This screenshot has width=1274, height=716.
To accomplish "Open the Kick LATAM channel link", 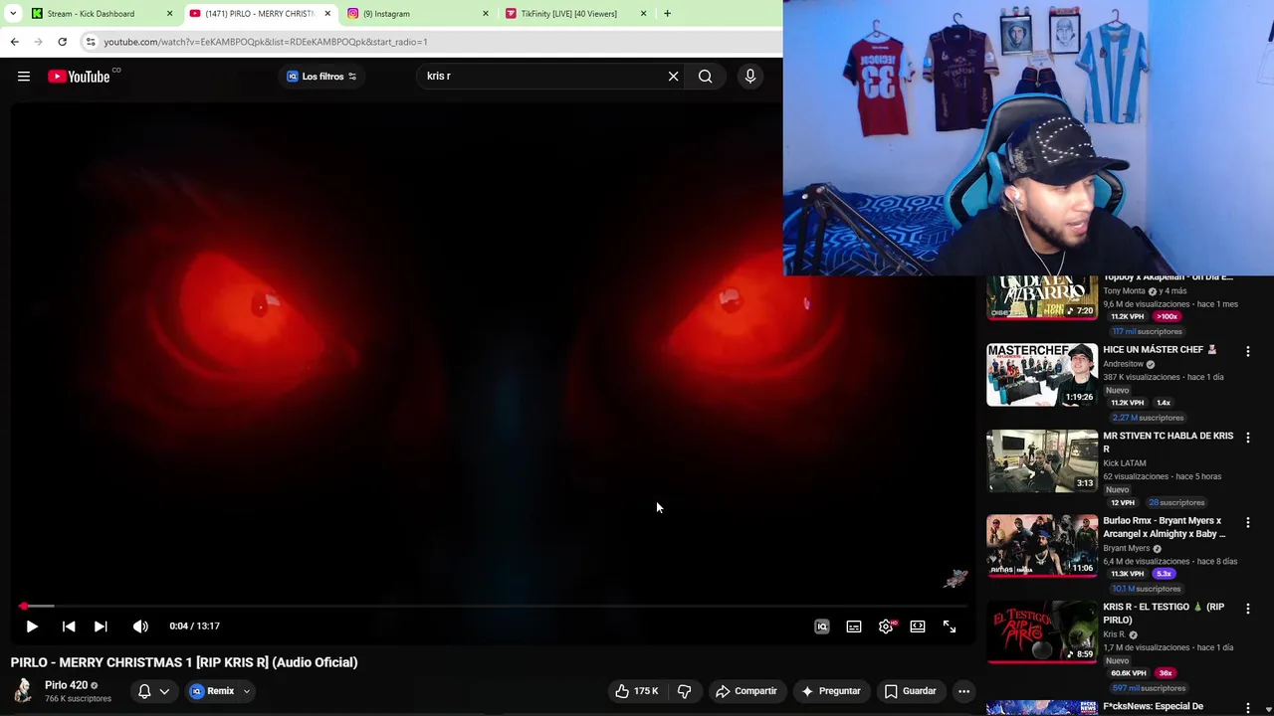I will 1125,463.
